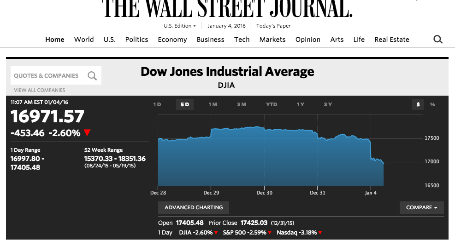This screenshot has height=246, width=455.
Task: Switch chart to percent display
Action: [x=432, y=104]
